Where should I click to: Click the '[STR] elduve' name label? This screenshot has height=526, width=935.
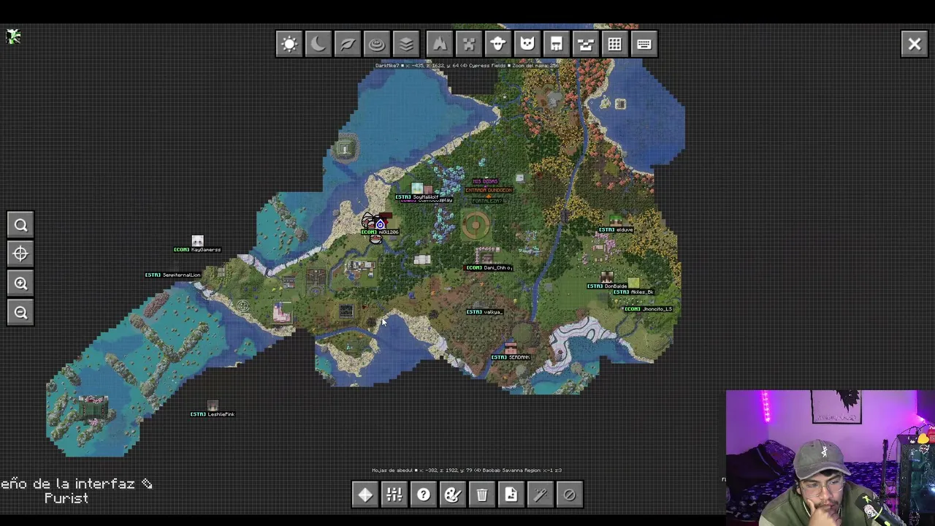click(x=616, y=230)
